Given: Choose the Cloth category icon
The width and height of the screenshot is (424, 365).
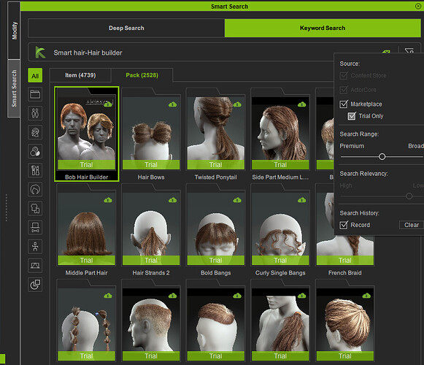Looking at the screenshot, I should point(35,208).
